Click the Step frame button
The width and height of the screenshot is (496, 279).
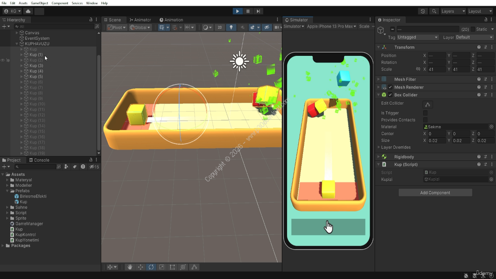coord(258,11)
